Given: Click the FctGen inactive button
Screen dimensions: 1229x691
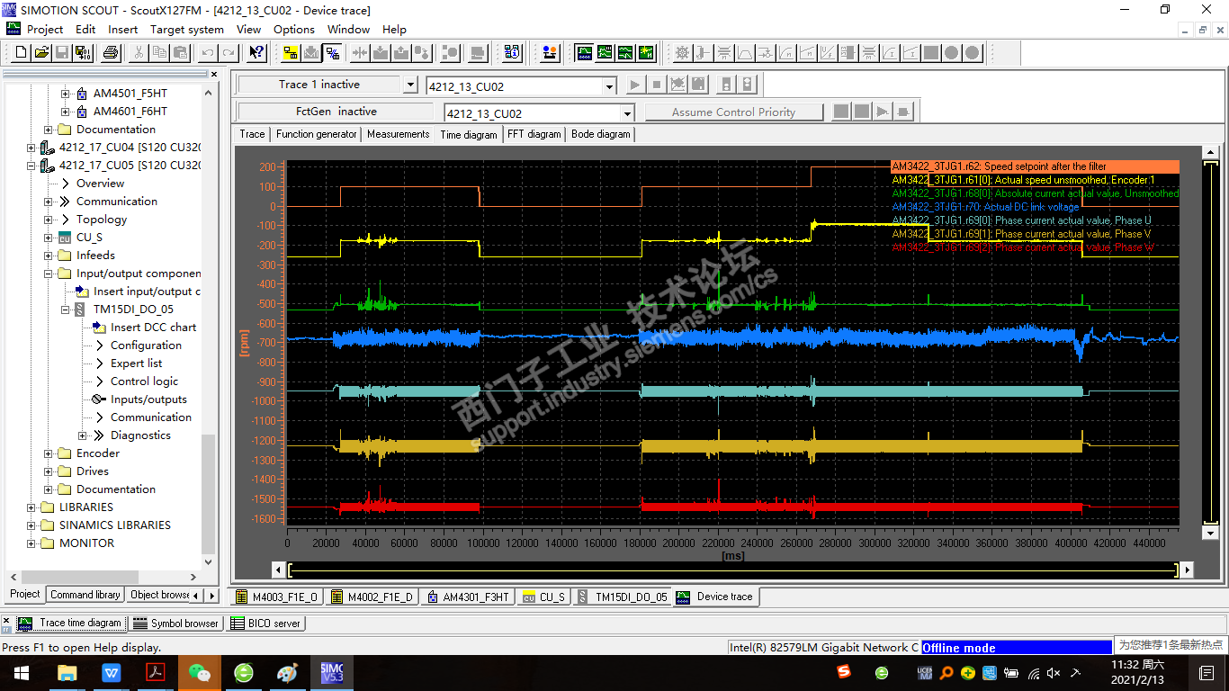Looking at the screenshot, I should point(336,112).
